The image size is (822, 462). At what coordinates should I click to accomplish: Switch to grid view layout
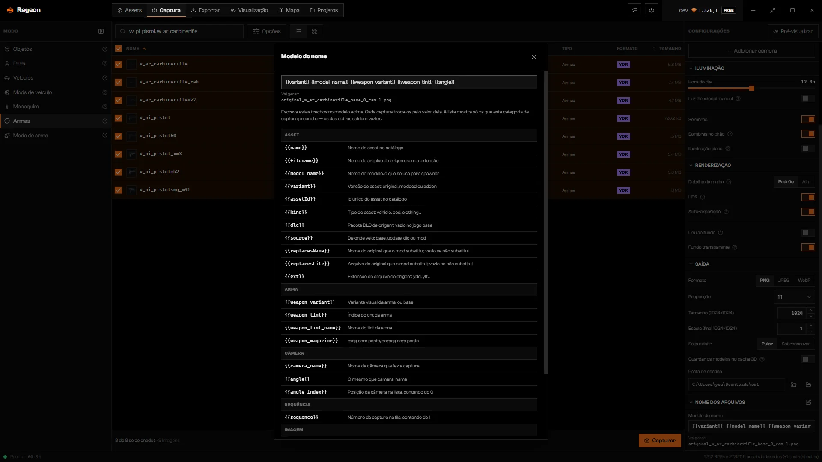(315, 31)
